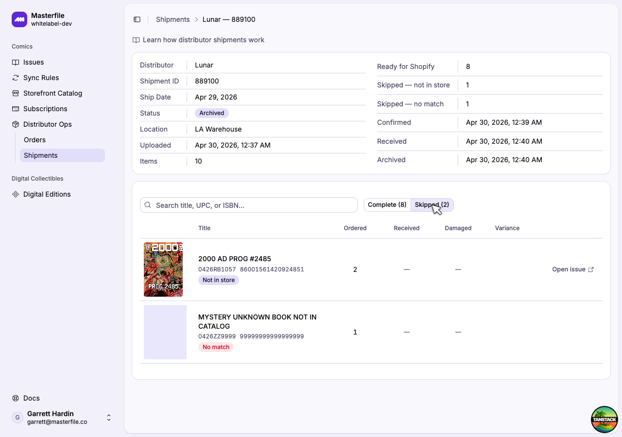622x437 pixels.
Task: Click the Digital Editions diamond icon
Action: click(16, 194)
